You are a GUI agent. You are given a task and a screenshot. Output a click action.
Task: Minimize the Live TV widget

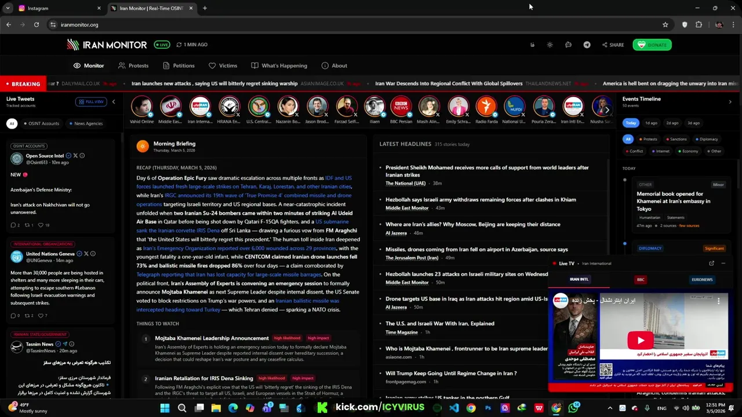click(723, 264)
